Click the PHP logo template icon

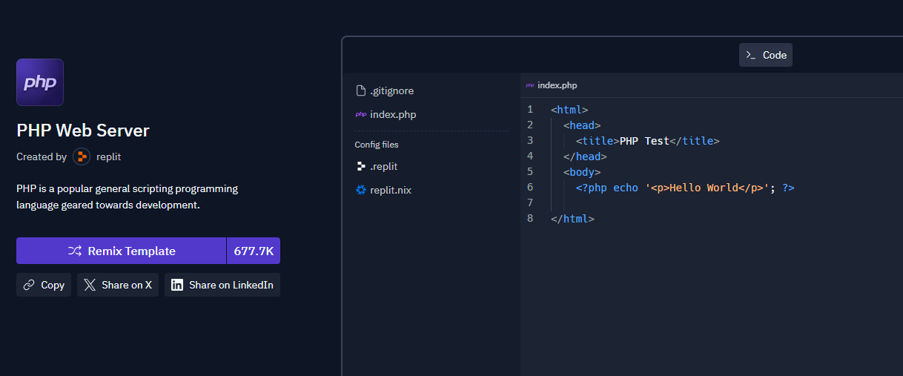(40, 82)
